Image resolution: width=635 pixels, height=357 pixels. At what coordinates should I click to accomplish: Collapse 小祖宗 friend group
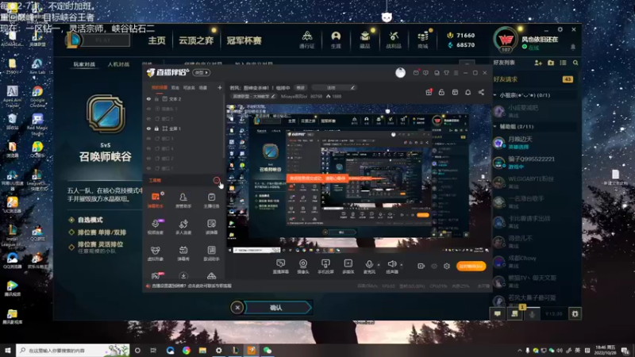coord(495,95)
